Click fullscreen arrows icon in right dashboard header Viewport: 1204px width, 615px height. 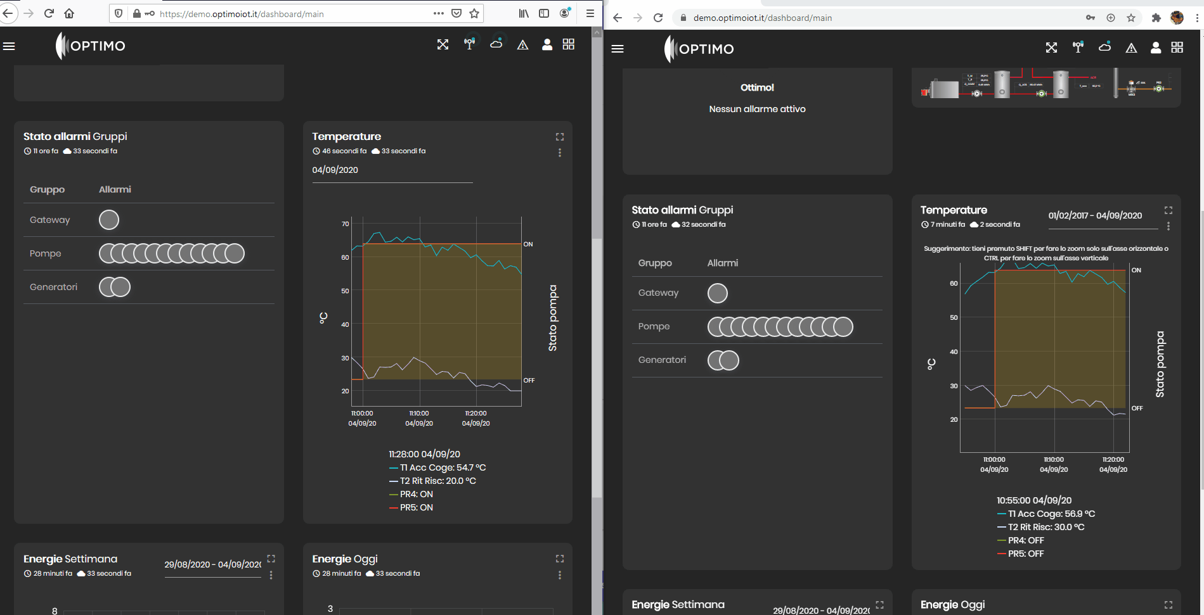point(1051,48)
